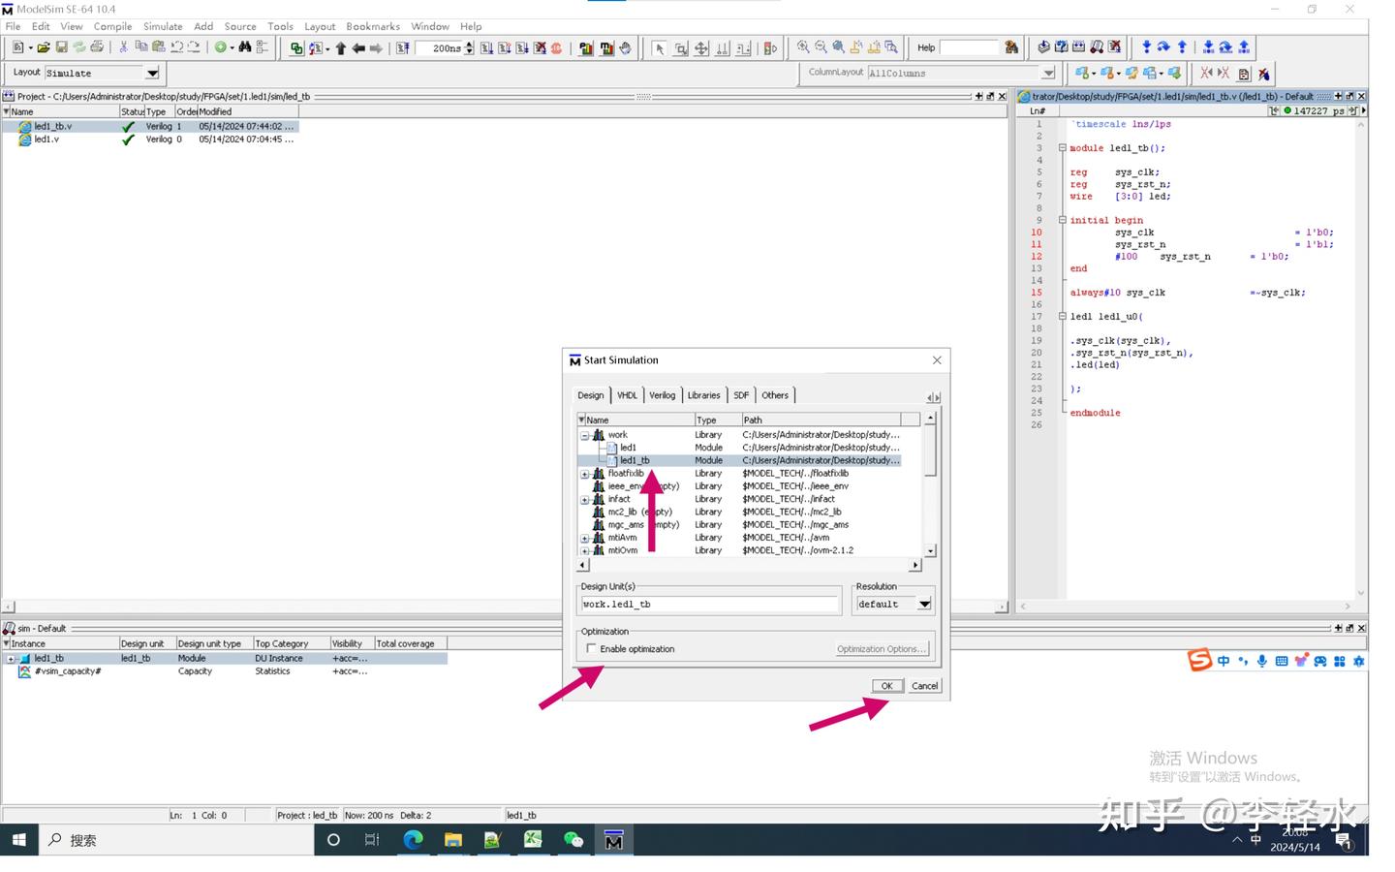Open WeChat from the Windows taskbar

pyautogui.click(x=573, y=840)
